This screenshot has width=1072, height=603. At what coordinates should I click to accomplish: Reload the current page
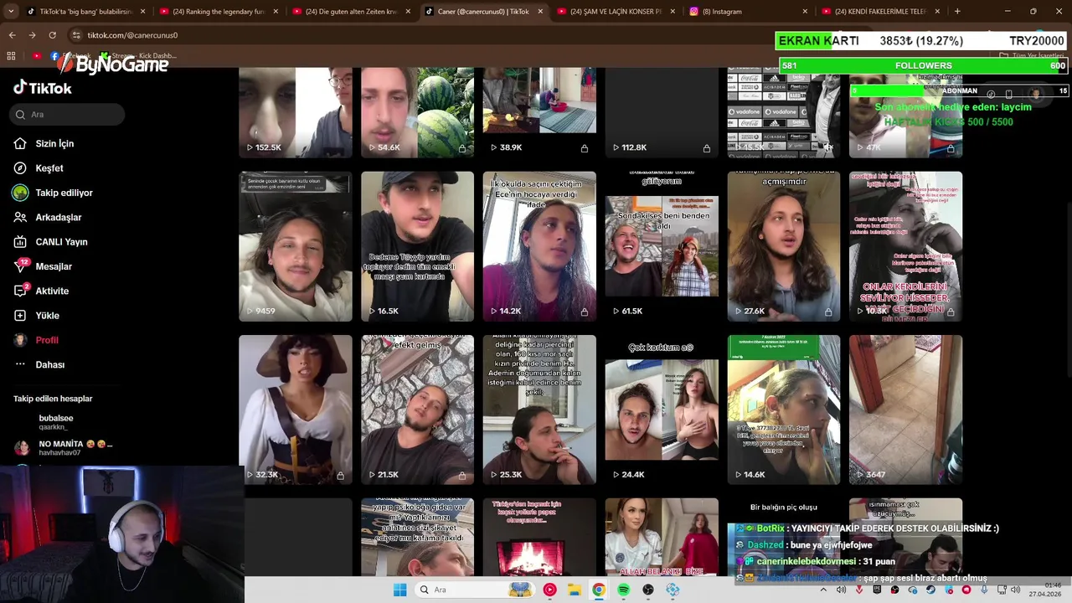pyautogui.click(x=52, y=35)
